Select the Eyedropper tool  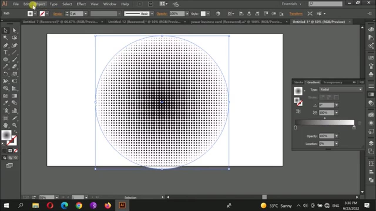[x=6, y=103]
